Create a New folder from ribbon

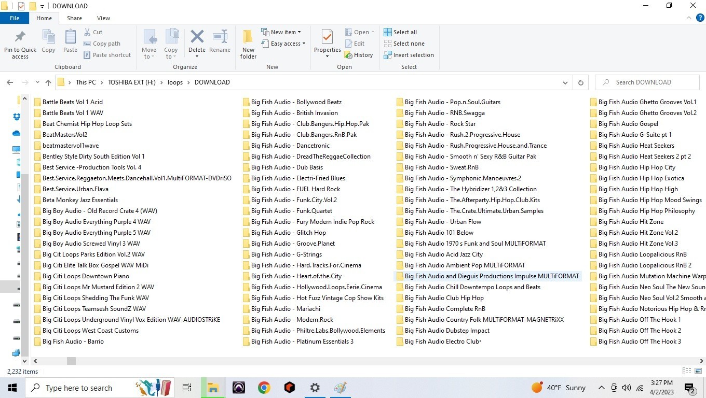coord(248,44)
